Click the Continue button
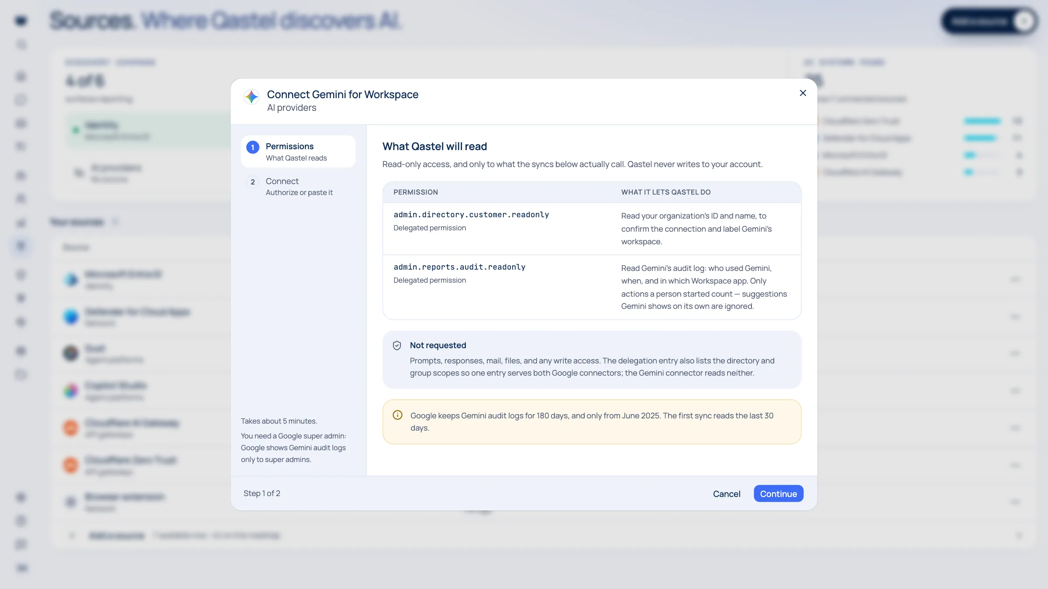 point(778,493)
